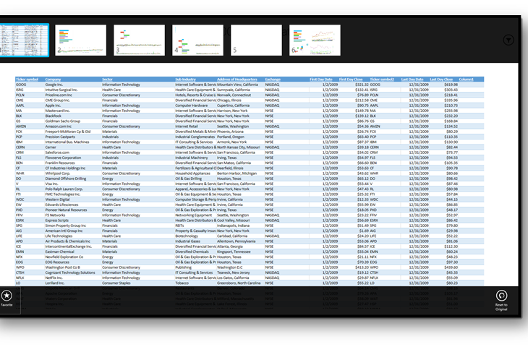The image size is (528, 352).
Task: Click the Ticker symbol2 column header
Action: tap(382, 80)
